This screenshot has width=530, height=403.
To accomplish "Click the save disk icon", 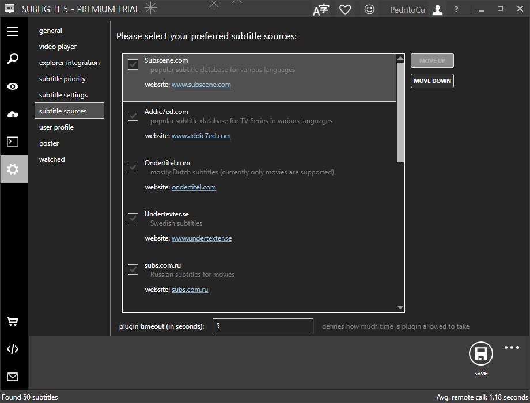I will point(480,353).
